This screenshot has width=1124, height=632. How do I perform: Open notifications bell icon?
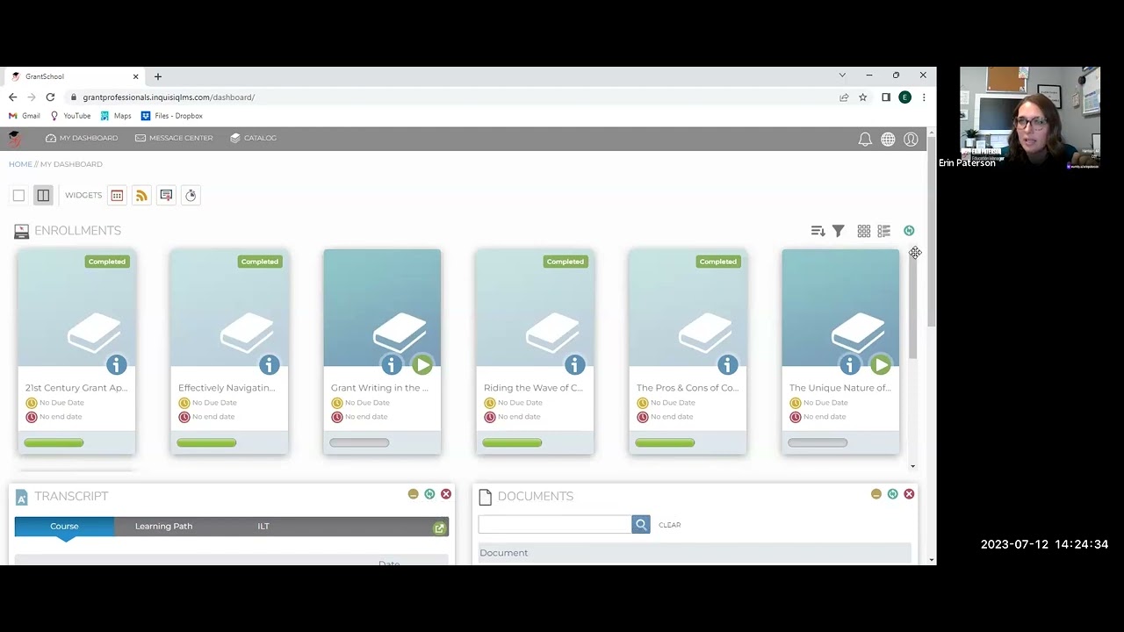[865, 140]
